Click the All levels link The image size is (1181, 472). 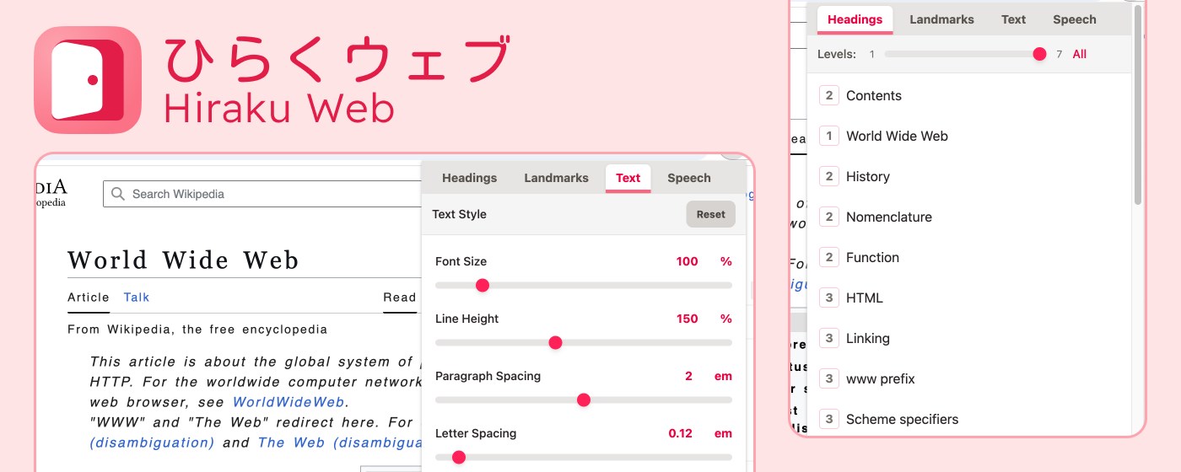point(1080,54)
